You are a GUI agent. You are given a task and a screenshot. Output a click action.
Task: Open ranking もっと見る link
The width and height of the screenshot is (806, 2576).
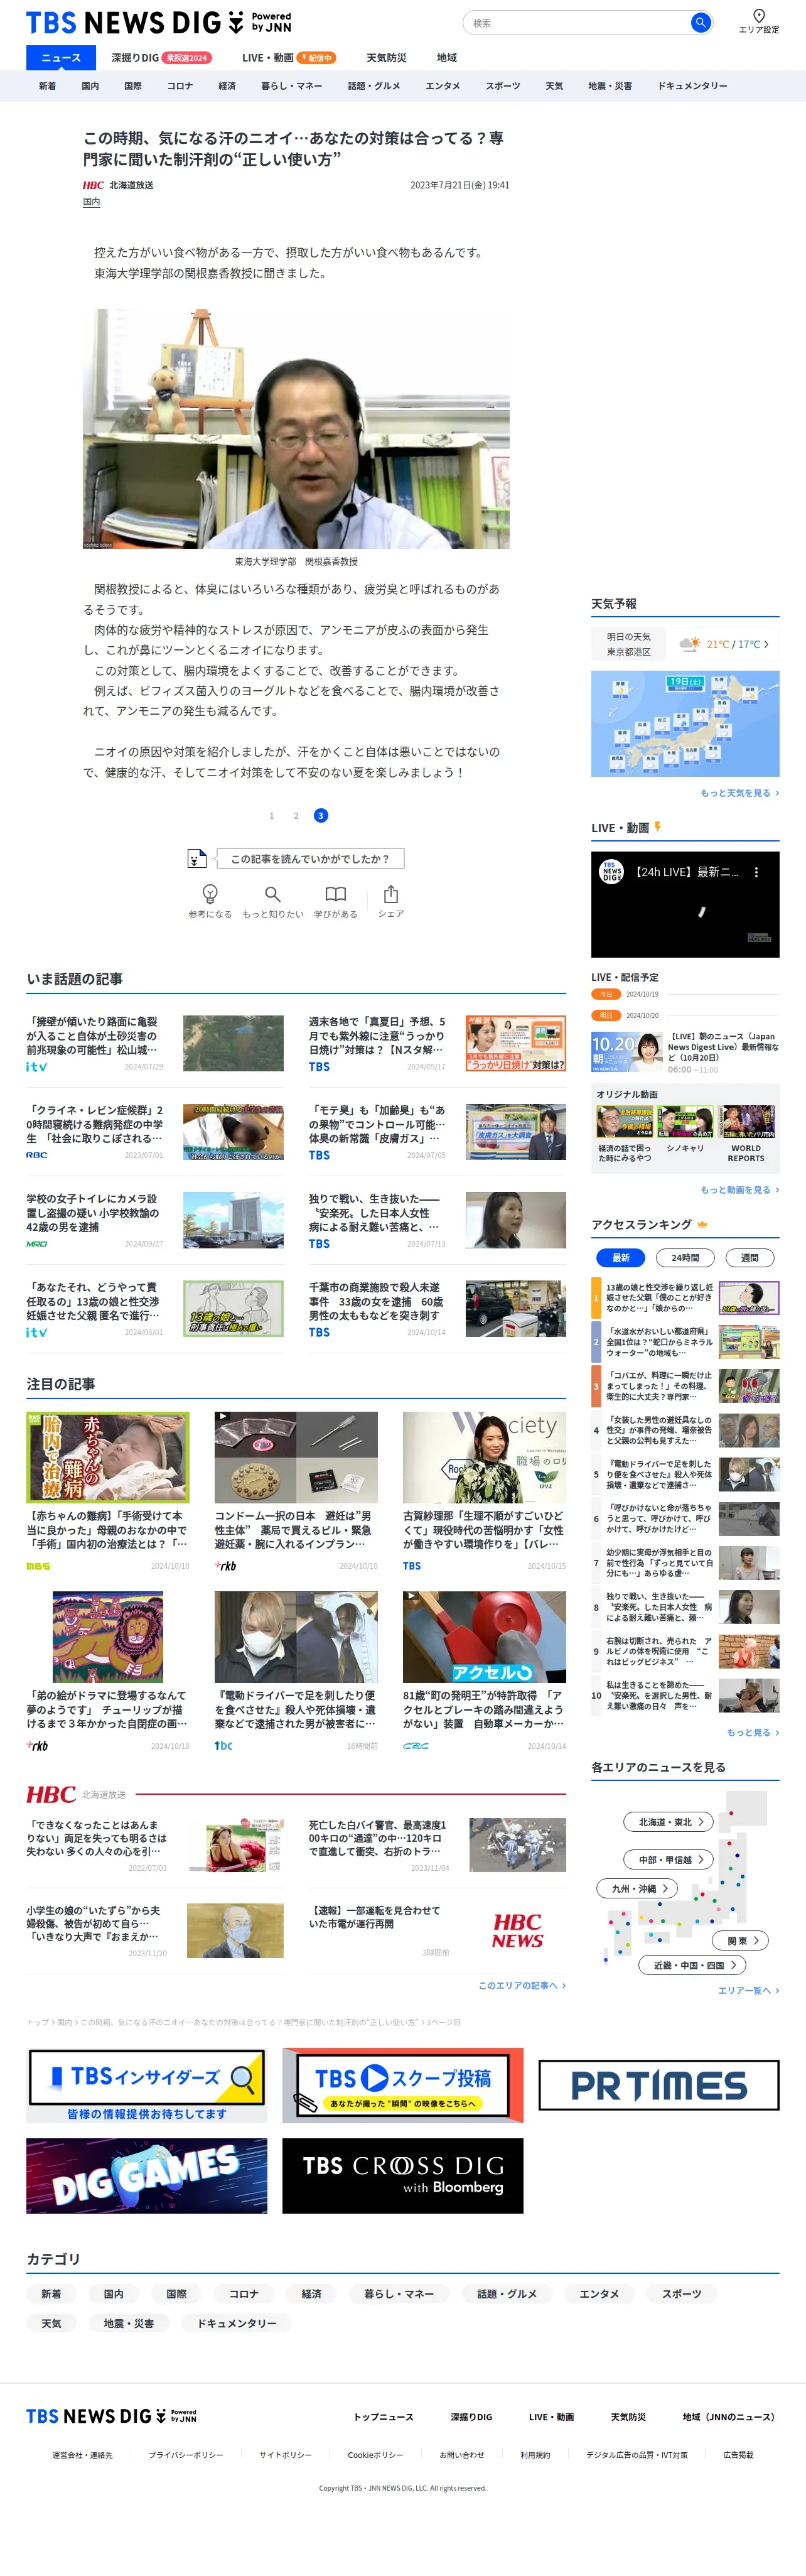[752, 1732]
